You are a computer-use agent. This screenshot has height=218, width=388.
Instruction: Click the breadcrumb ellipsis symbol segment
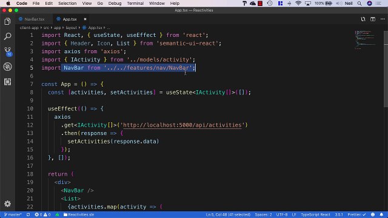tap(109, 28)
